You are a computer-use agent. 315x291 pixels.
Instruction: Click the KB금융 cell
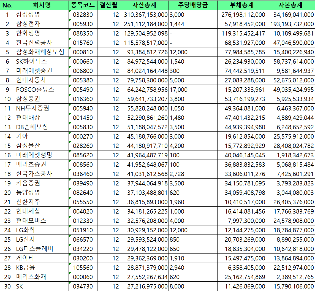point(42,268)
